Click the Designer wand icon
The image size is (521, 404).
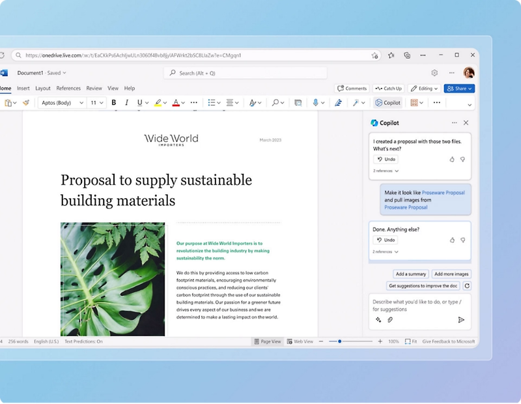pos(356,103)
